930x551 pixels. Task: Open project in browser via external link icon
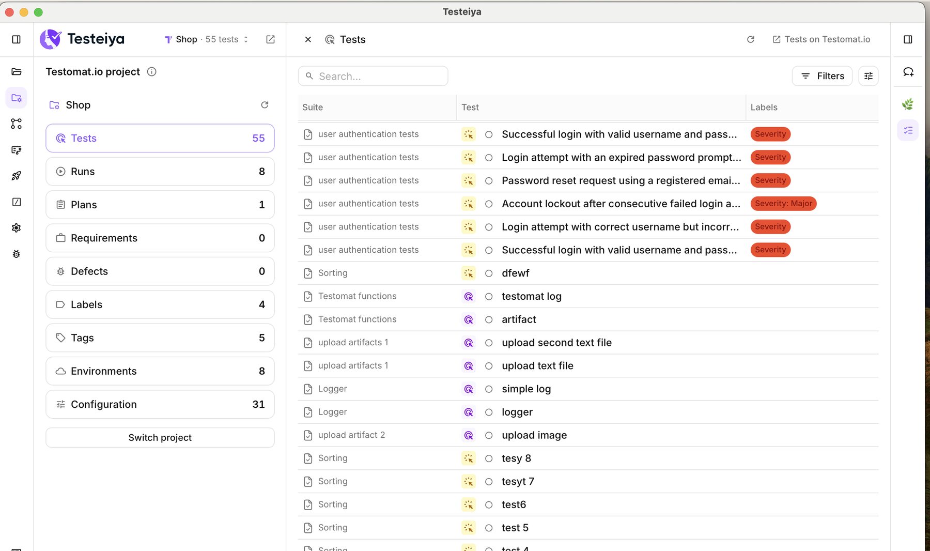pyautogui.click(x=270, y=39)
